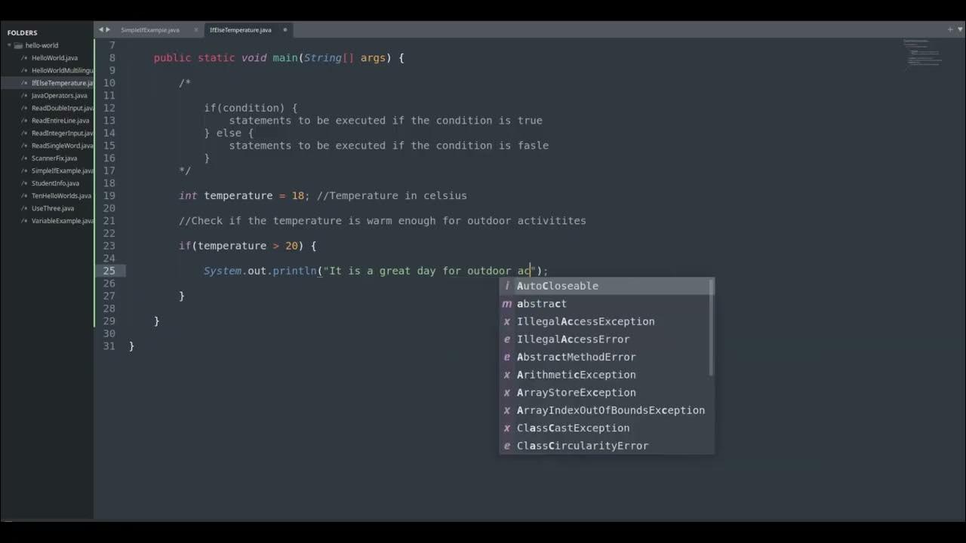
Task: Click the folder icon next to hello-world
Action: click(x=17, y=45)
